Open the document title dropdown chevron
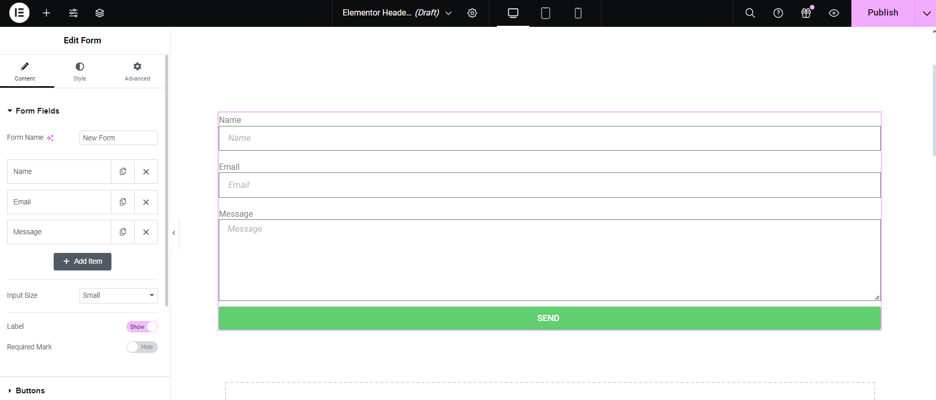 [448, 13]
